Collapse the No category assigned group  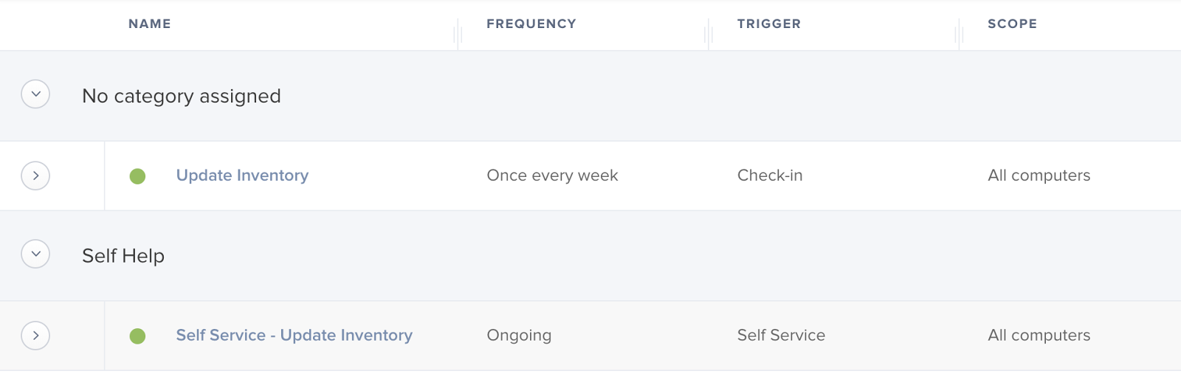(35, 94)
